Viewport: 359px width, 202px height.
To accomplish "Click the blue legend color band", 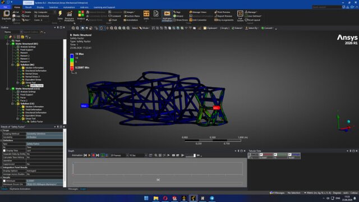I will tap(72, 56).
